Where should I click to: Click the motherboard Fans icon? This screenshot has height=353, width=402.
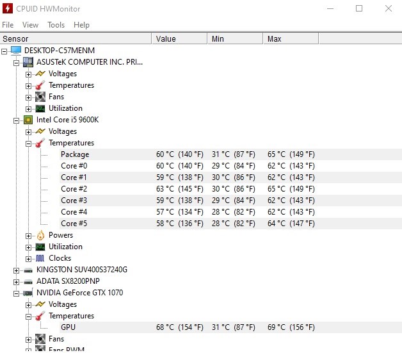(x=40, y=97)
